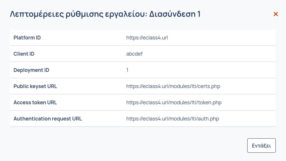Viewport: 286px width, 161px height.
Task: Click the Access token URL label
Action: pyautogui.click(x=35, y=102)
